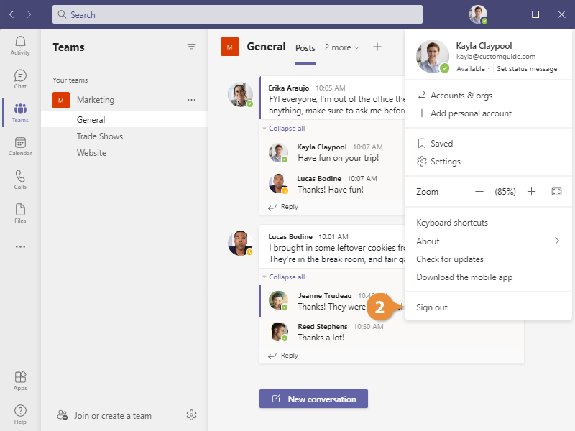Select Settings from profile menu
This screenshot has height=431, width=575.
(445, 162)
